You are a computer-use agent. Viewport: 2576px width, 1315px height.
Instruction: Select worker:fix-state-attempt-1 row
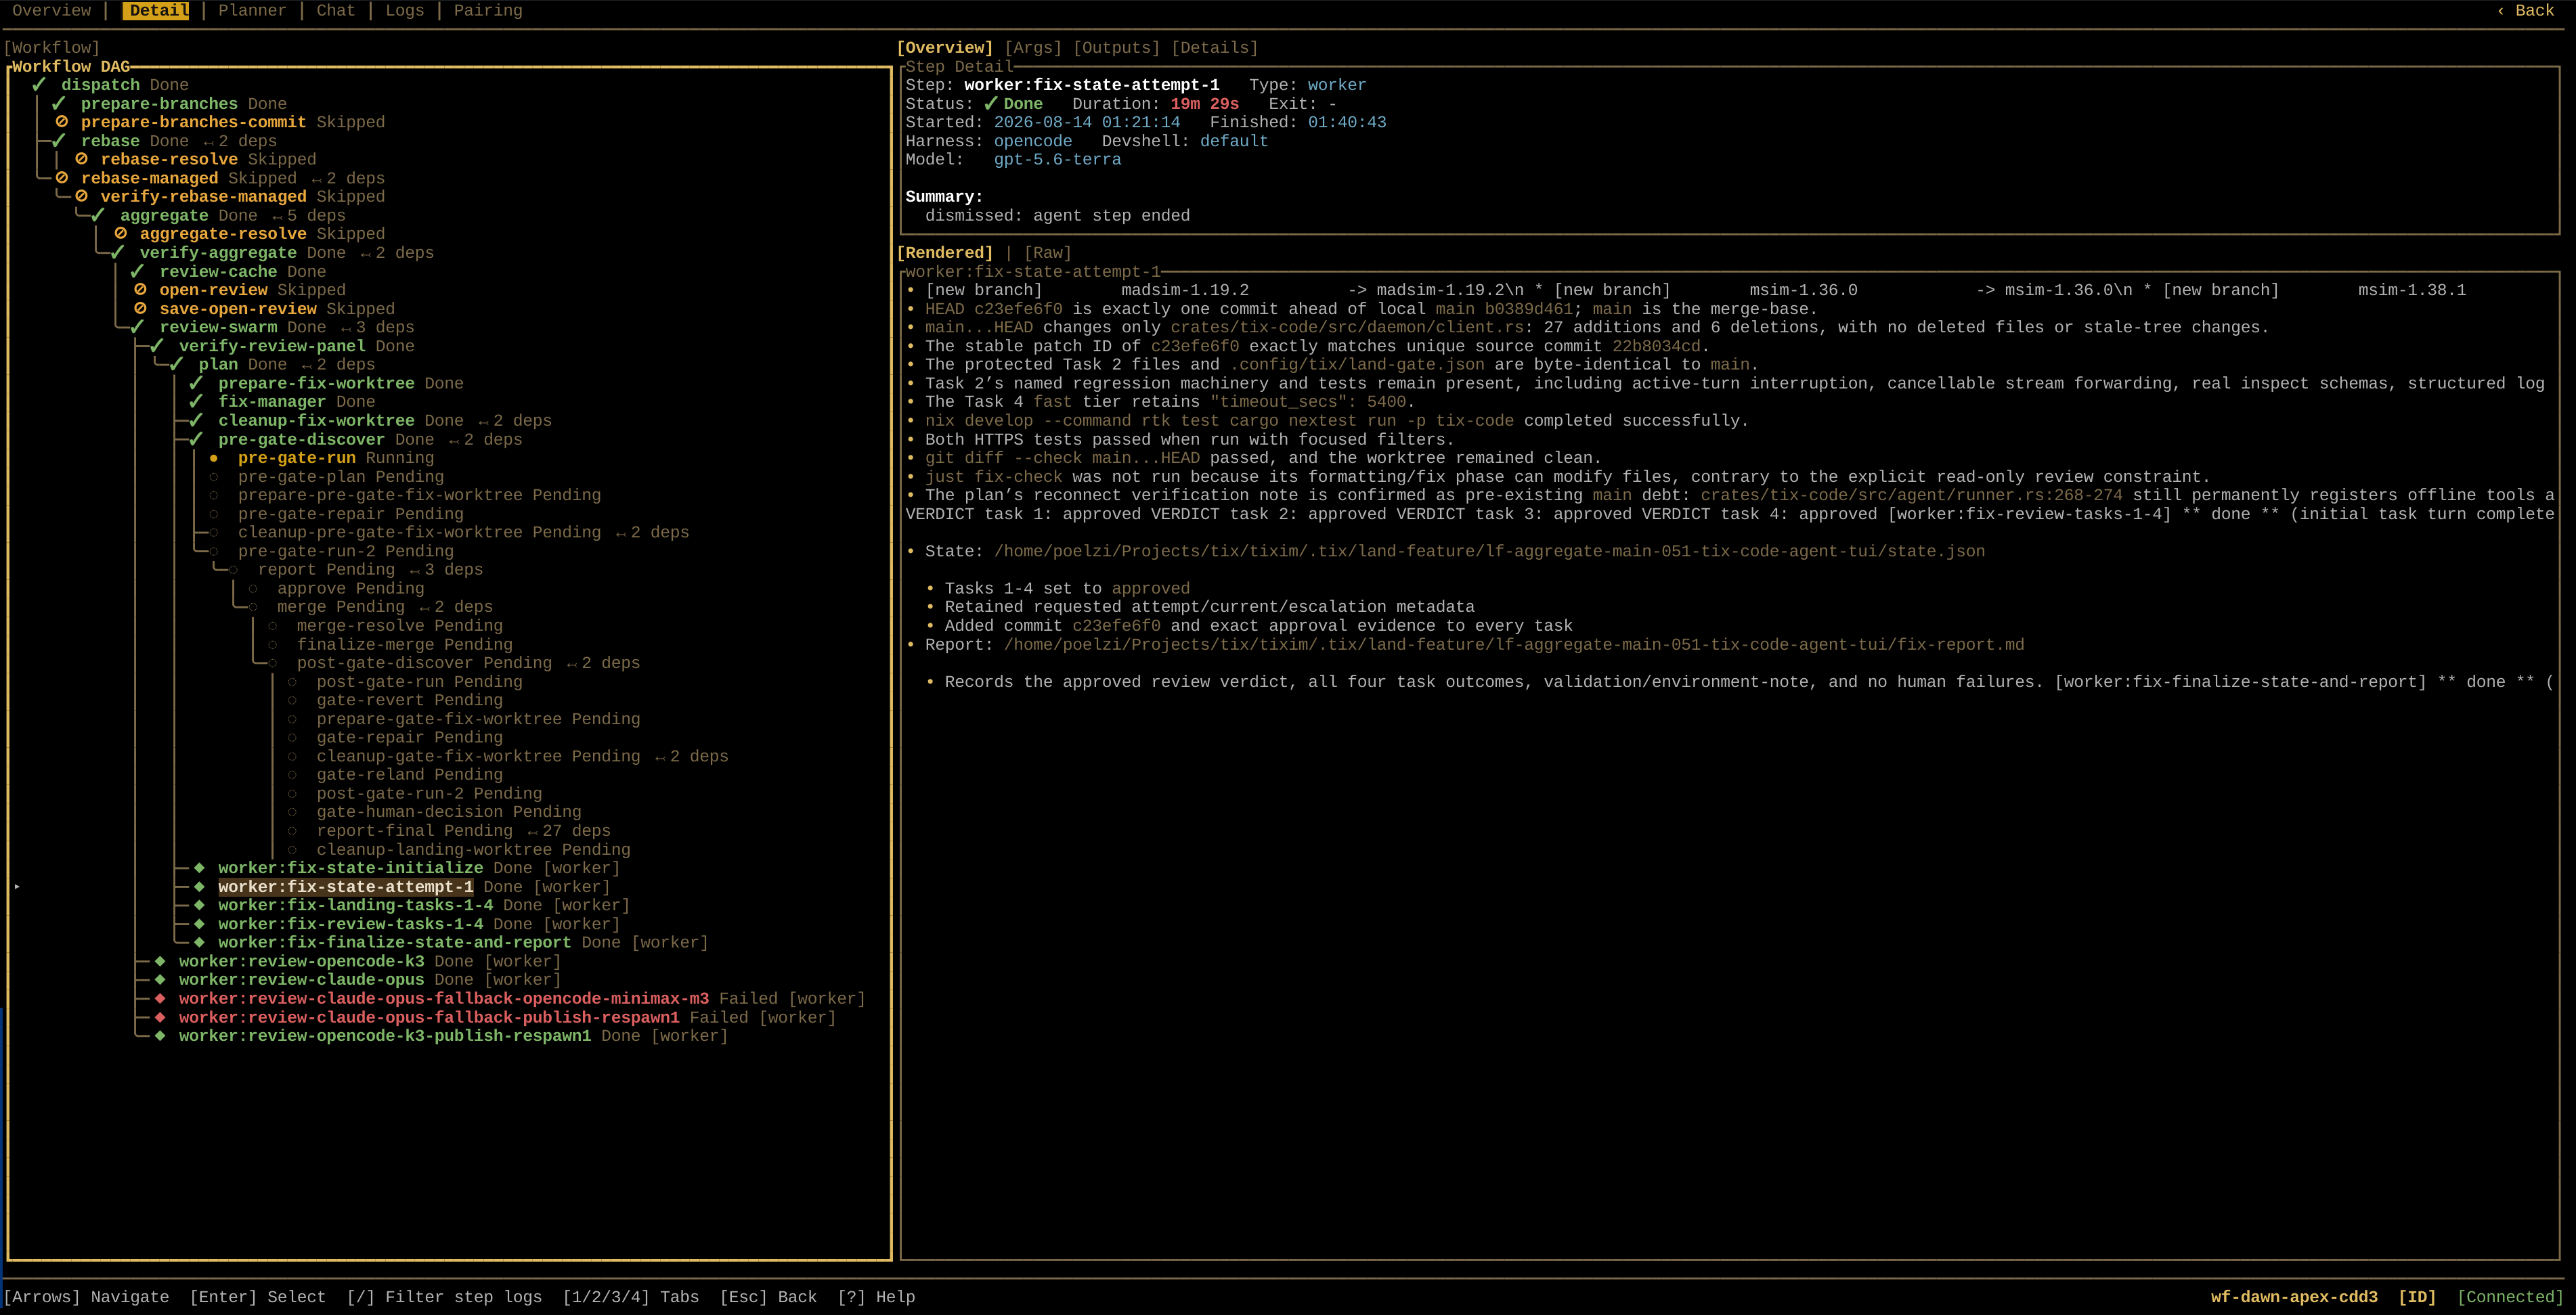pos(345,887)
